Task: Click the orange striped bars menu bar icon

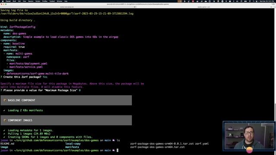Action: click(179, 1)
